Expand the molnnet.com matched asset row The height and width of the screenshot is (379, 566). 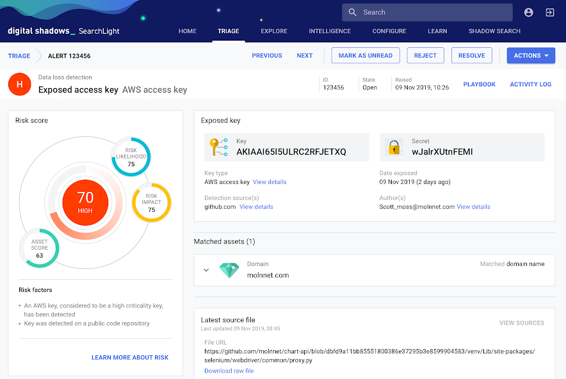click(206, 270)
